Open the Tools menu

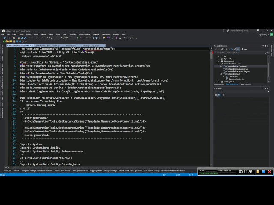(x=58, y=34)
